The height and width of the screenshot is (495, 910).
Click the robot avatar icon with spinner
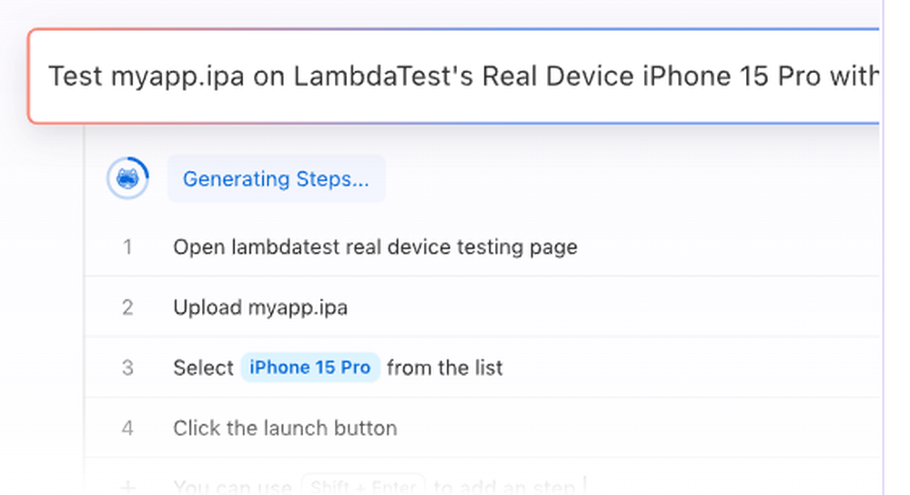coord(127,178)
